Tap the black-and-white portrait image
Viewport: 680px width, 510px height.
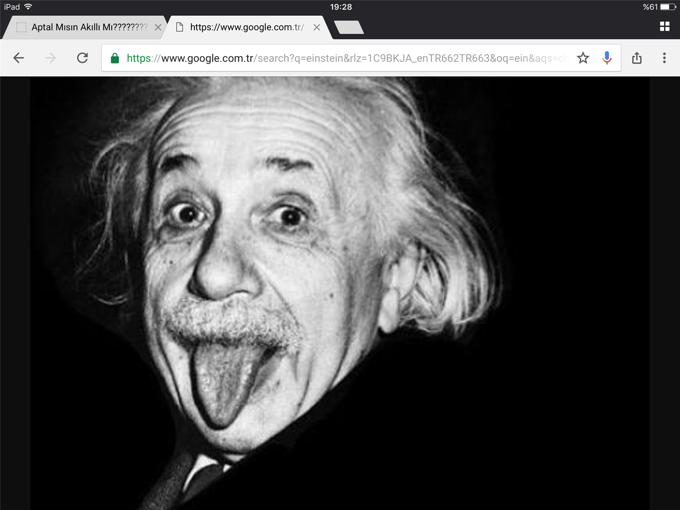pos(340,293)
